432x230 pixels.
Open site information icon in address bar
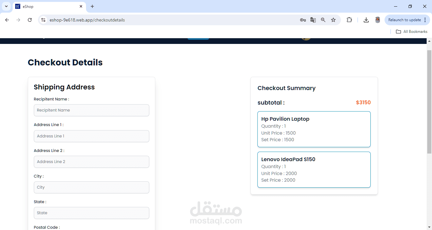(x=44, y=20)
